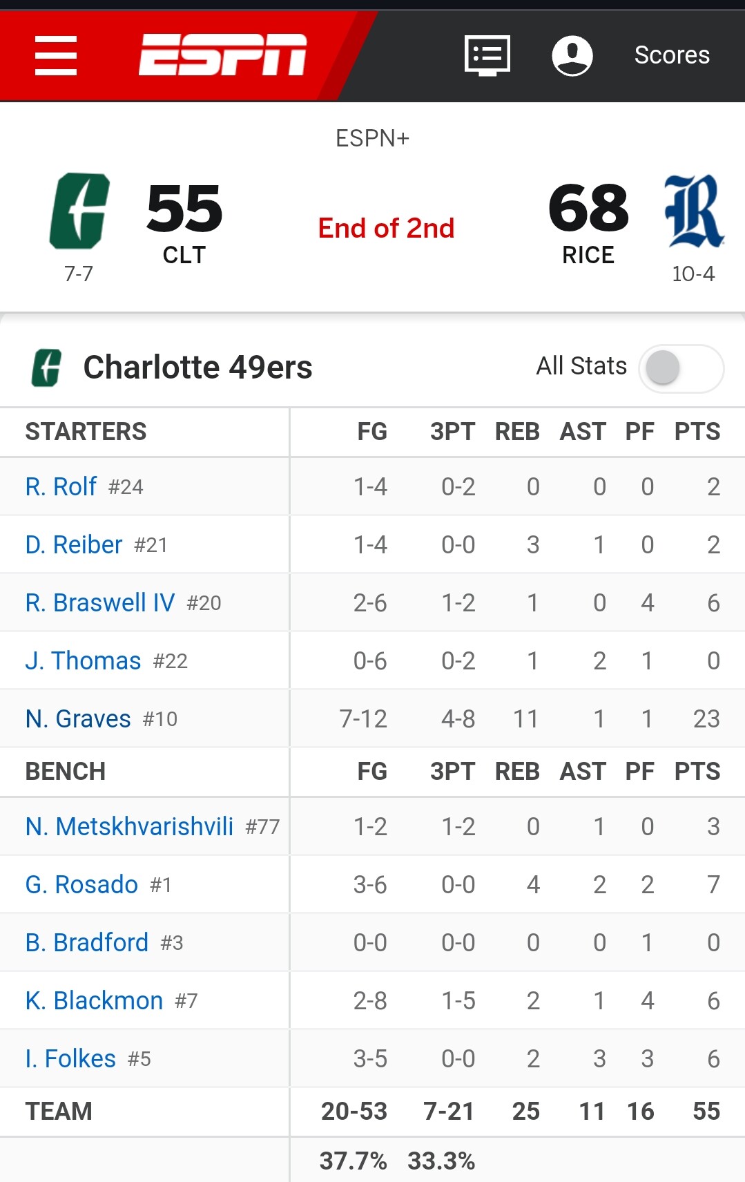745x1182 pixels.
Task: Tap the CLT team abbreviation
Action: coord(184,256)
